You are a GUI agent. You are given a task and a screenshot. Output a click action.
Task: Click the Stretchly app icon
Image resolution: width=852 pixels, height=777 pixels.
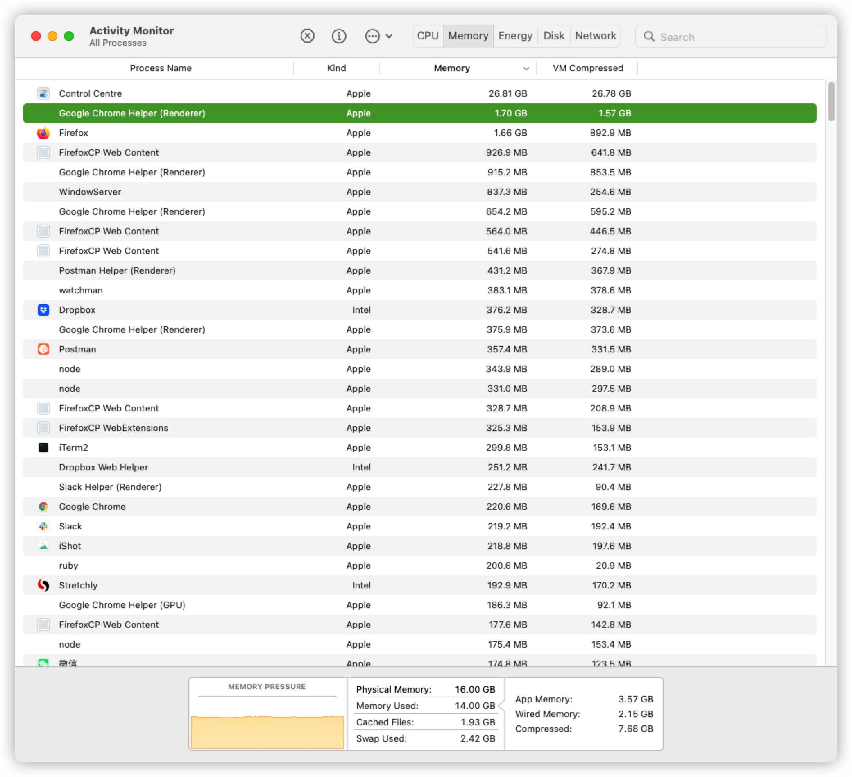[x=43, y=585]
